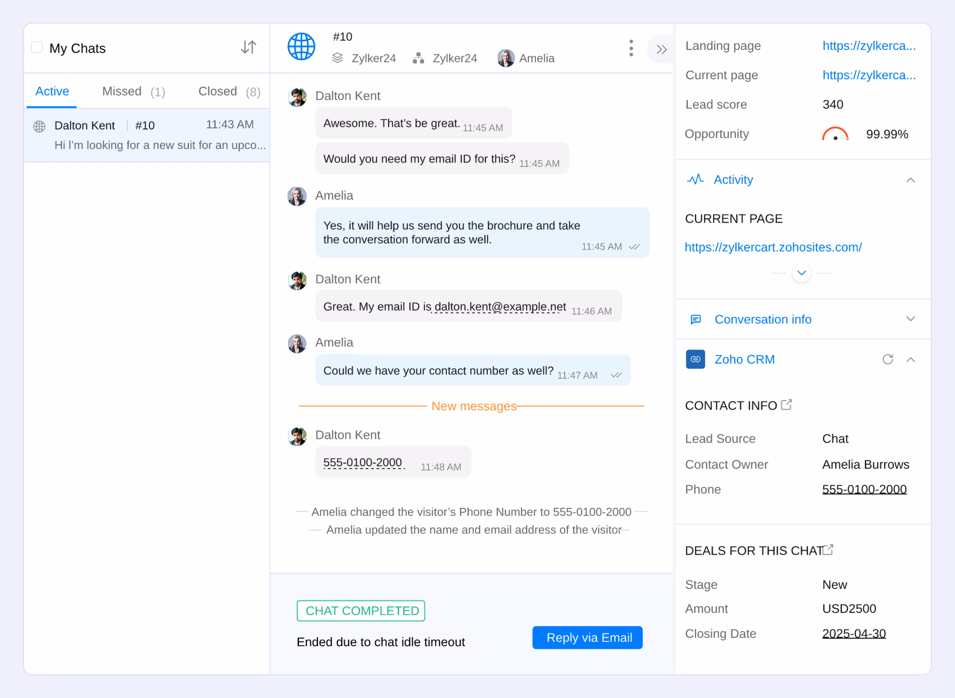Click the Zylker24 department hierarchy icon
The width and height of the screenshot is (955, 698).
[418, 58]
